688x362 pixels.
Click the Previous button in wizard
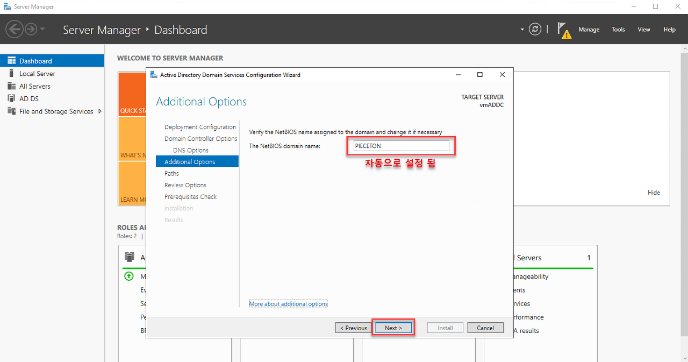pos(353,328)
